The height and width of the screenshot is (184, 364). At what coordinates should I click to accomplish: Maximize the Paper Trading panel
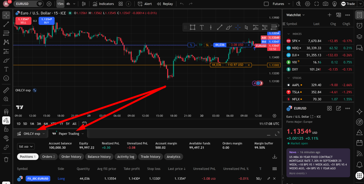277,134
